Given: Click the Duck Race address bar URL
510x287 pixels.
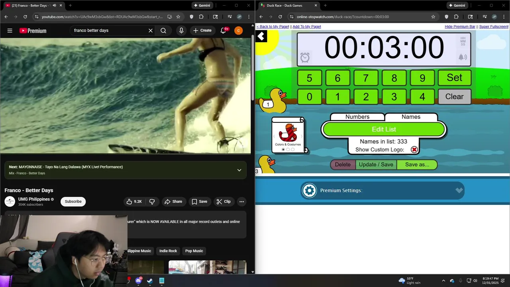Looking at the screenshot, I should pos(343,17).
